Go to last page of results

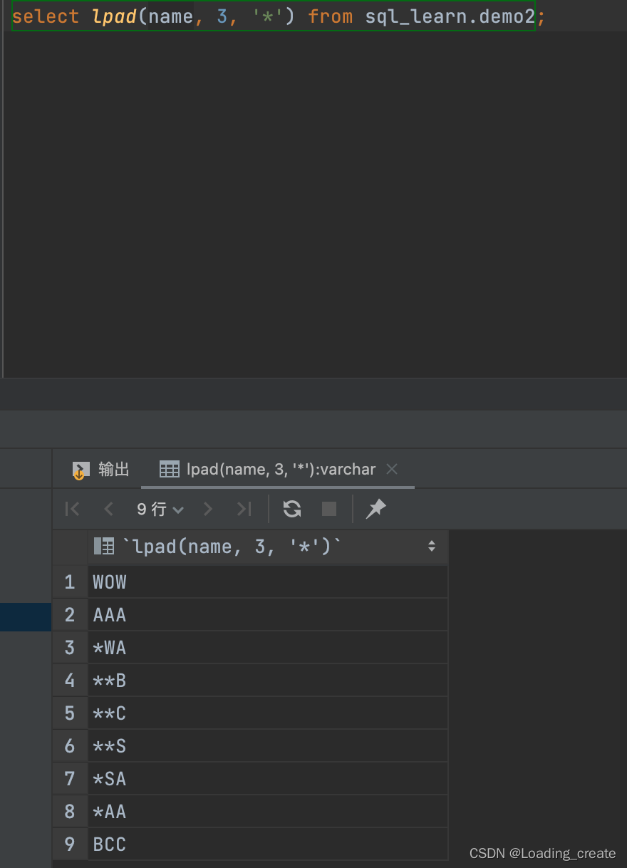pyautogui.click(x=244, y=509)
